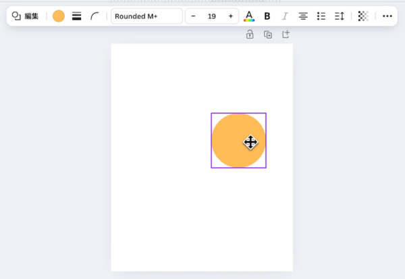Add a new page with plus icon

[x=286, y=34]
